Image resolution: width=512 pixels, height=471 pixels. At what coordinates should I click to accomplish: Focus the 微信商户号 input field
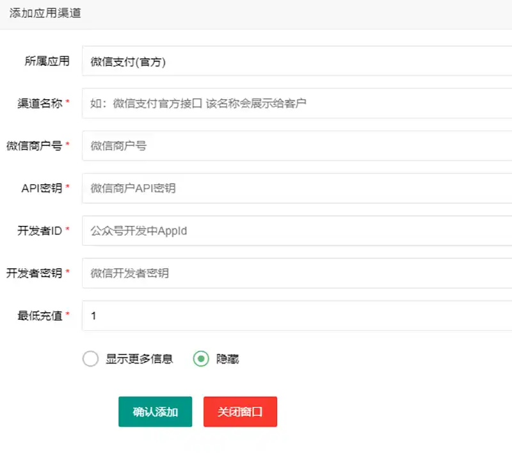click(297, 145)
